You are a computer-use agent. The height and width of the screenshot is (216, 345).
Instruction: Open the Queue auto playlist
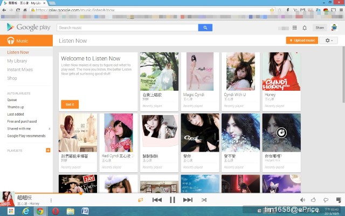(x=12, y=100)
